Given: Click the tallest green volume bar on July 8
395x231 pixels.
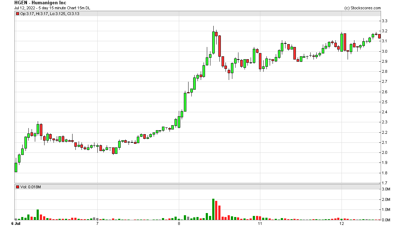Looking at the screenshot, I should click(x=213, y=209).
